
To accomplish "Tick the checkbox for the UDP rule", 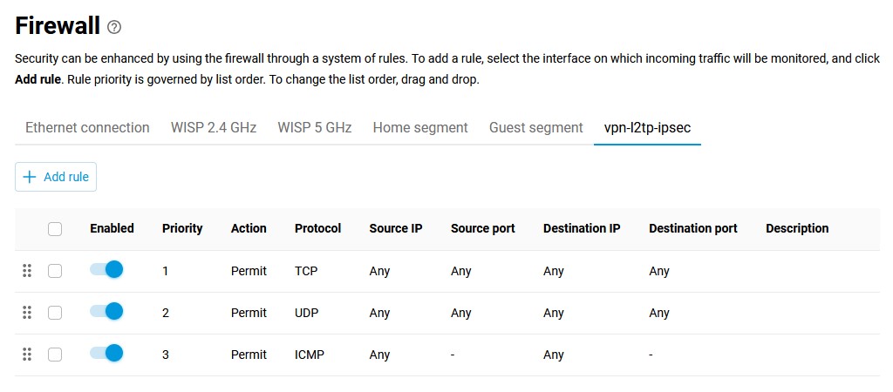I will click(55, 313).
